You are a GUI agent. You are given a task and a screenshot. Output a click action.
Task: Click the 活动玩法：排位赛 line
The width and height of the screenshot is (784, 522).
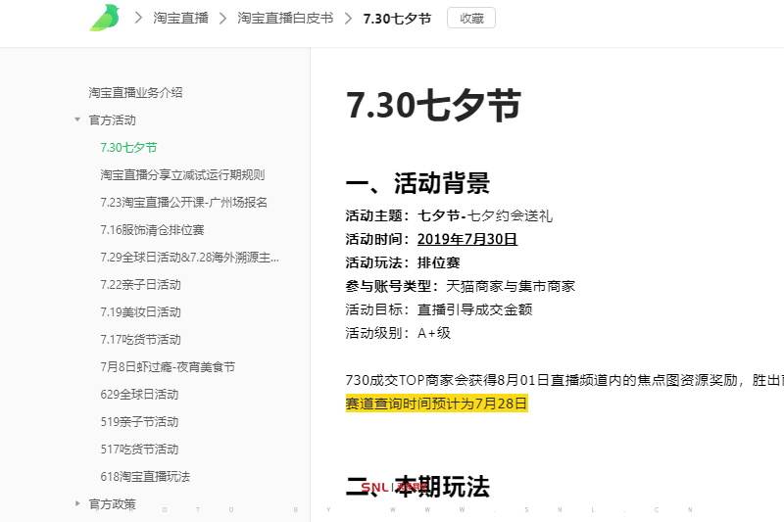[403, 262]
